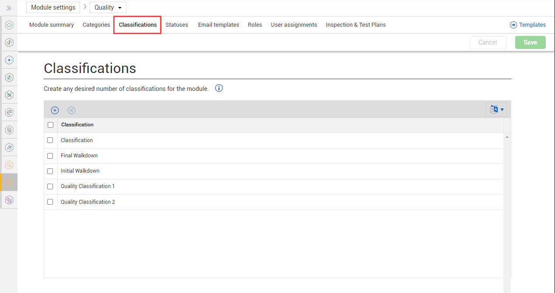Click the info icon beside the description
This screenshot has width=555, height=293.
(219, 88)
